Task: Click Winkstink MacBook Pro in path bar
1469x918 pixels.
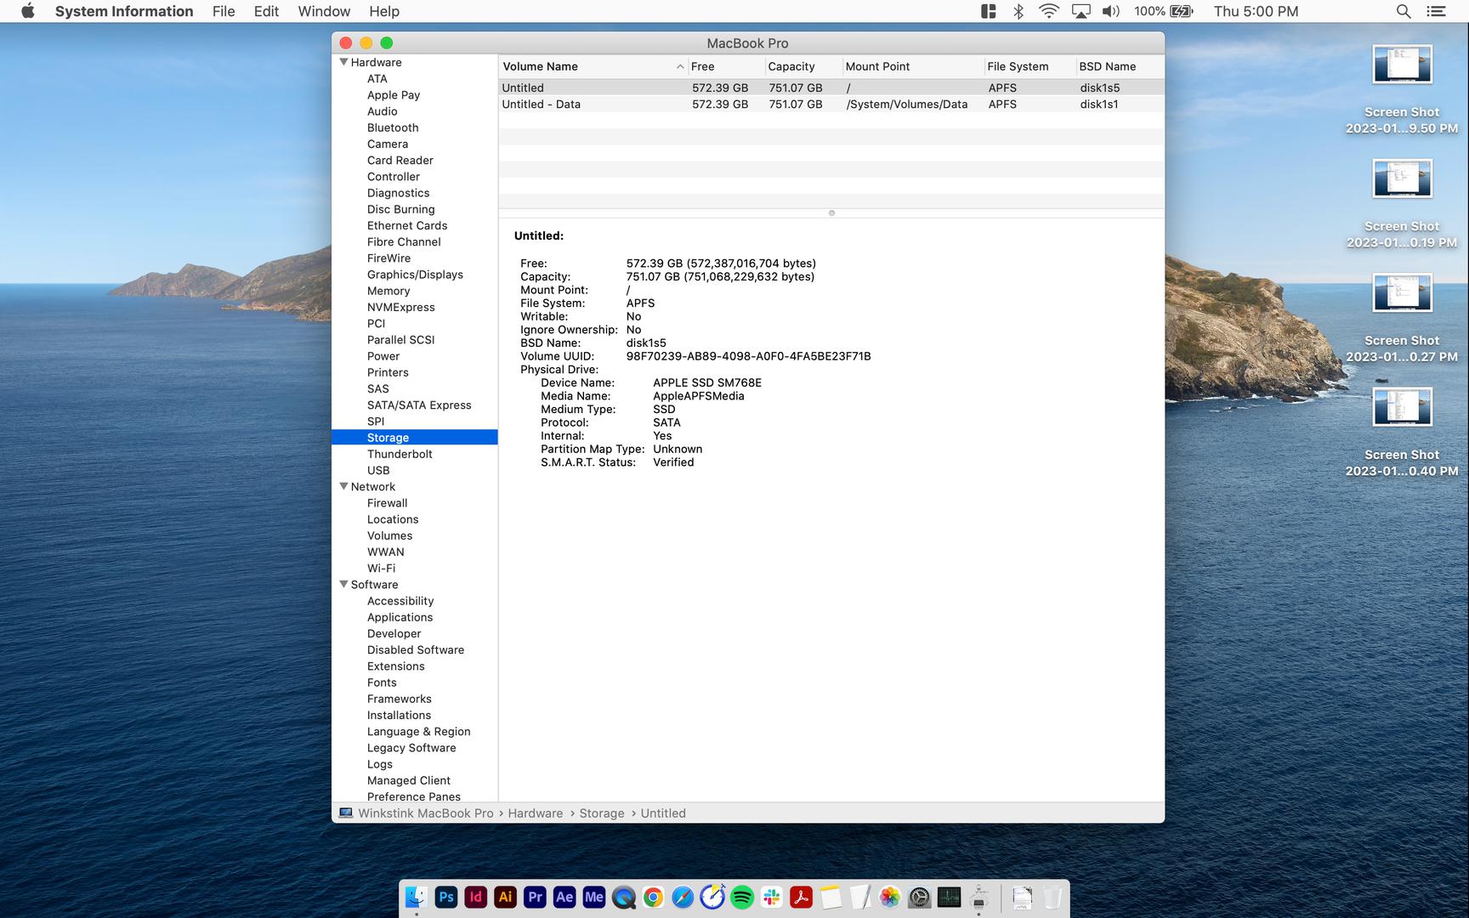Action: point(425,813)
